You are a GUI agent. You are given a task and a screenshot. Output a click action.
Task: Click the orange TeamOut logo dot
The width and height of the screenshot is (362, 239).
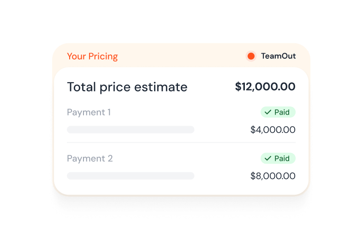coord(251,56)
